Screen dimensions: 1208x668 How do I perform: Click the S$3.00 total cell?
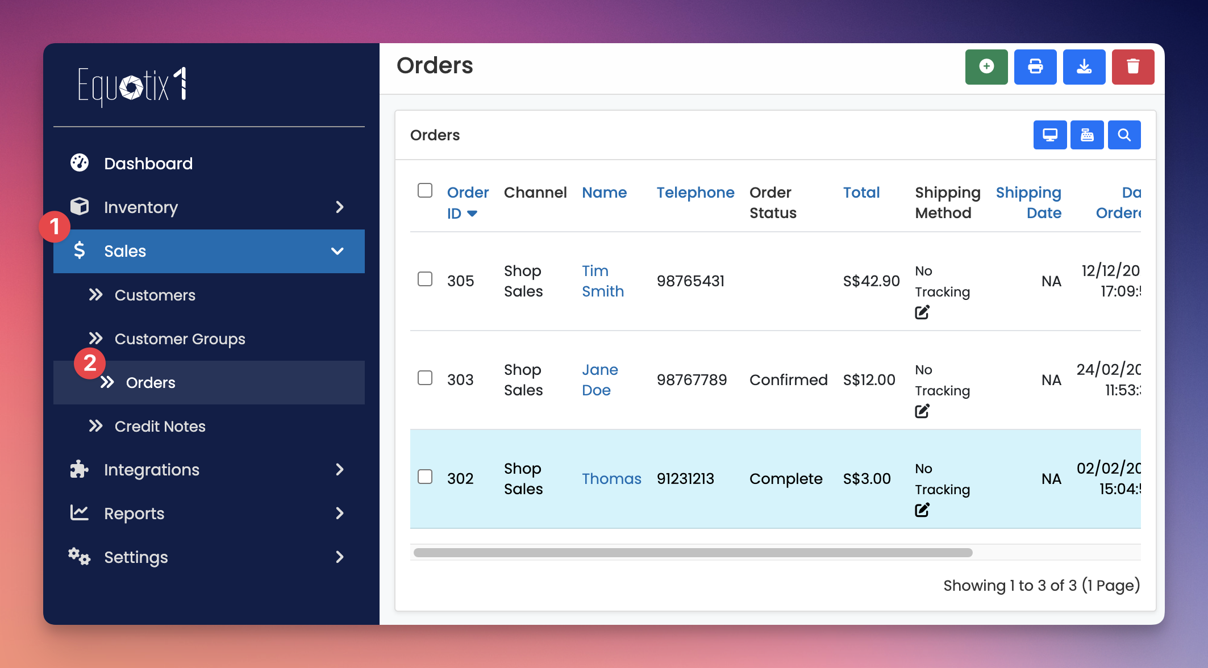867,478
